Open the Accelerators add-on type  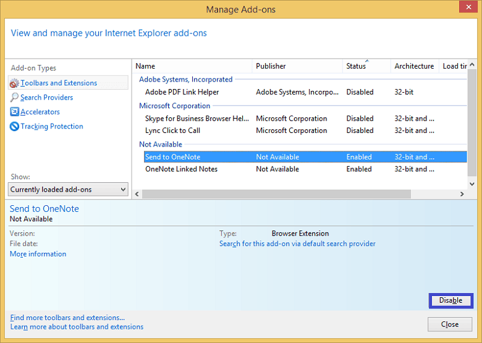coord(40,112)
